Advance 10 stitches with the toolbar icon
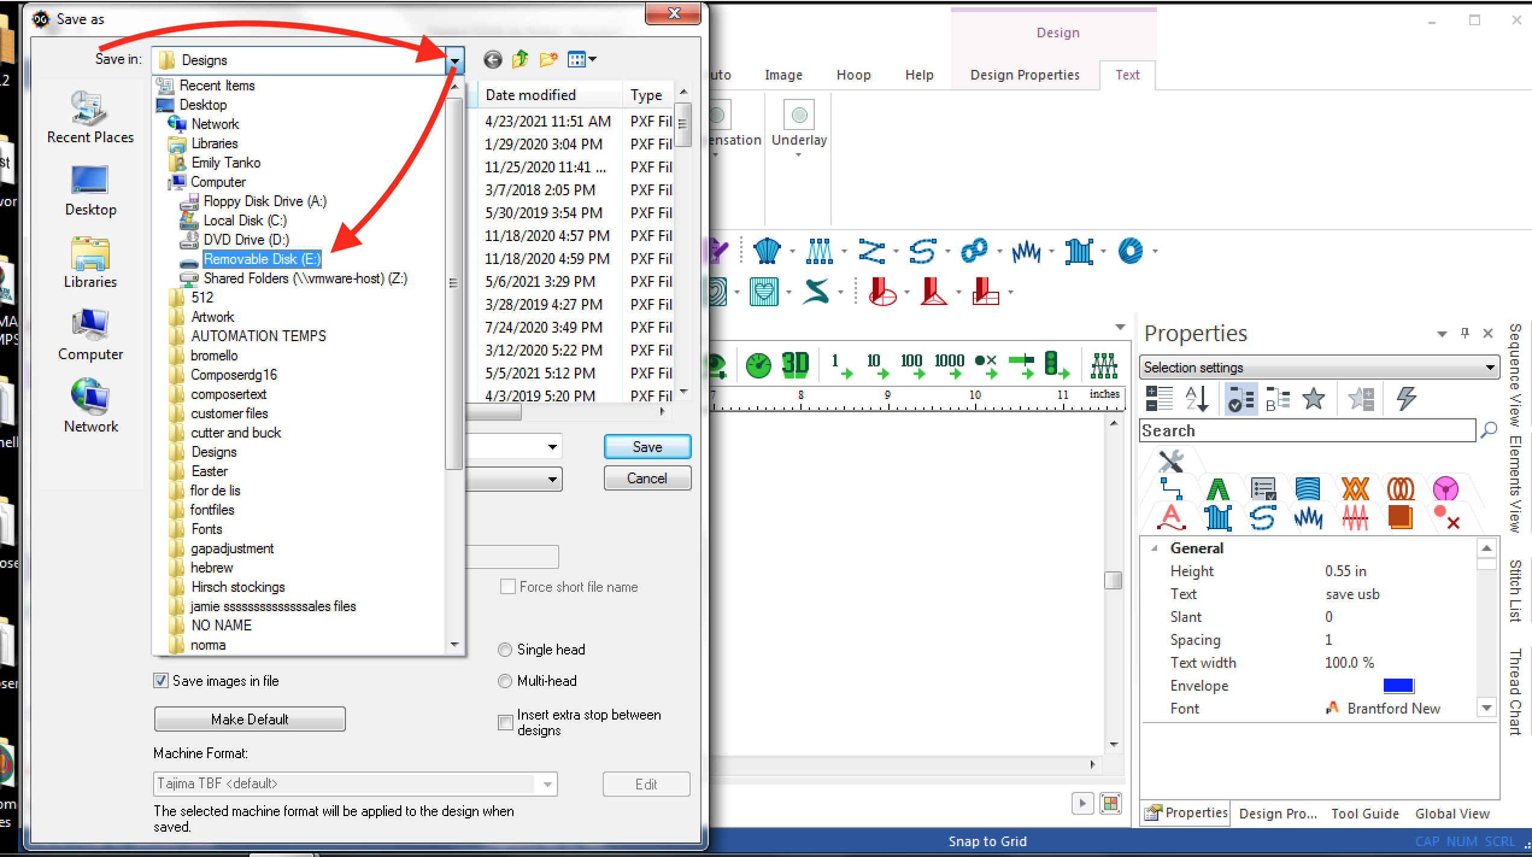 [x=877, y=365]
